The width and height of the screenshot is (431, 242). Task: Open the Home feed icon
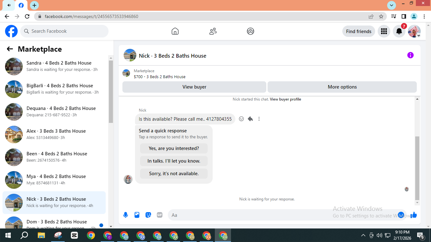tap(175, 31)
